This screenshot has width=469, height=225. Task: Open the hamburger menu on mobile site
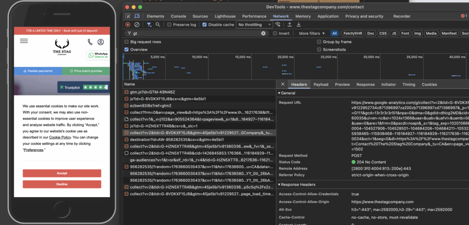pos(24,41)
